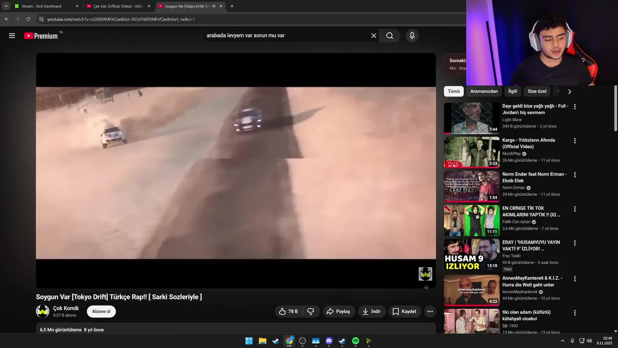Switch to Çatı Katı Official Video tab
Screen dimensions: 618x348
(x=119, y=6)
